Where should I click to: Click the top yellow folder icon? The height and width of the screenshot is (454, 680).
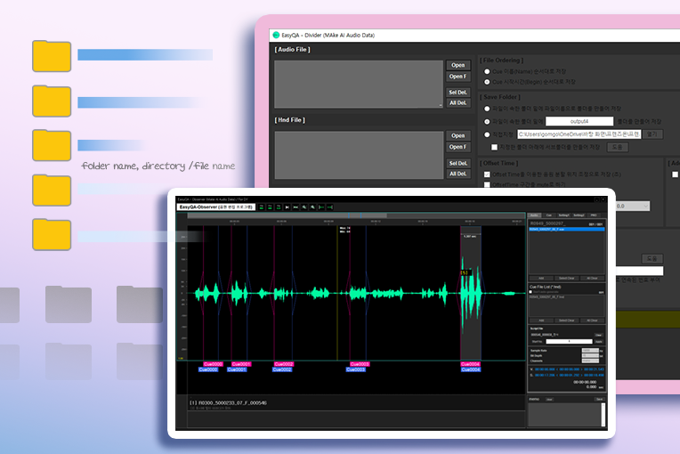coord(52,56)
